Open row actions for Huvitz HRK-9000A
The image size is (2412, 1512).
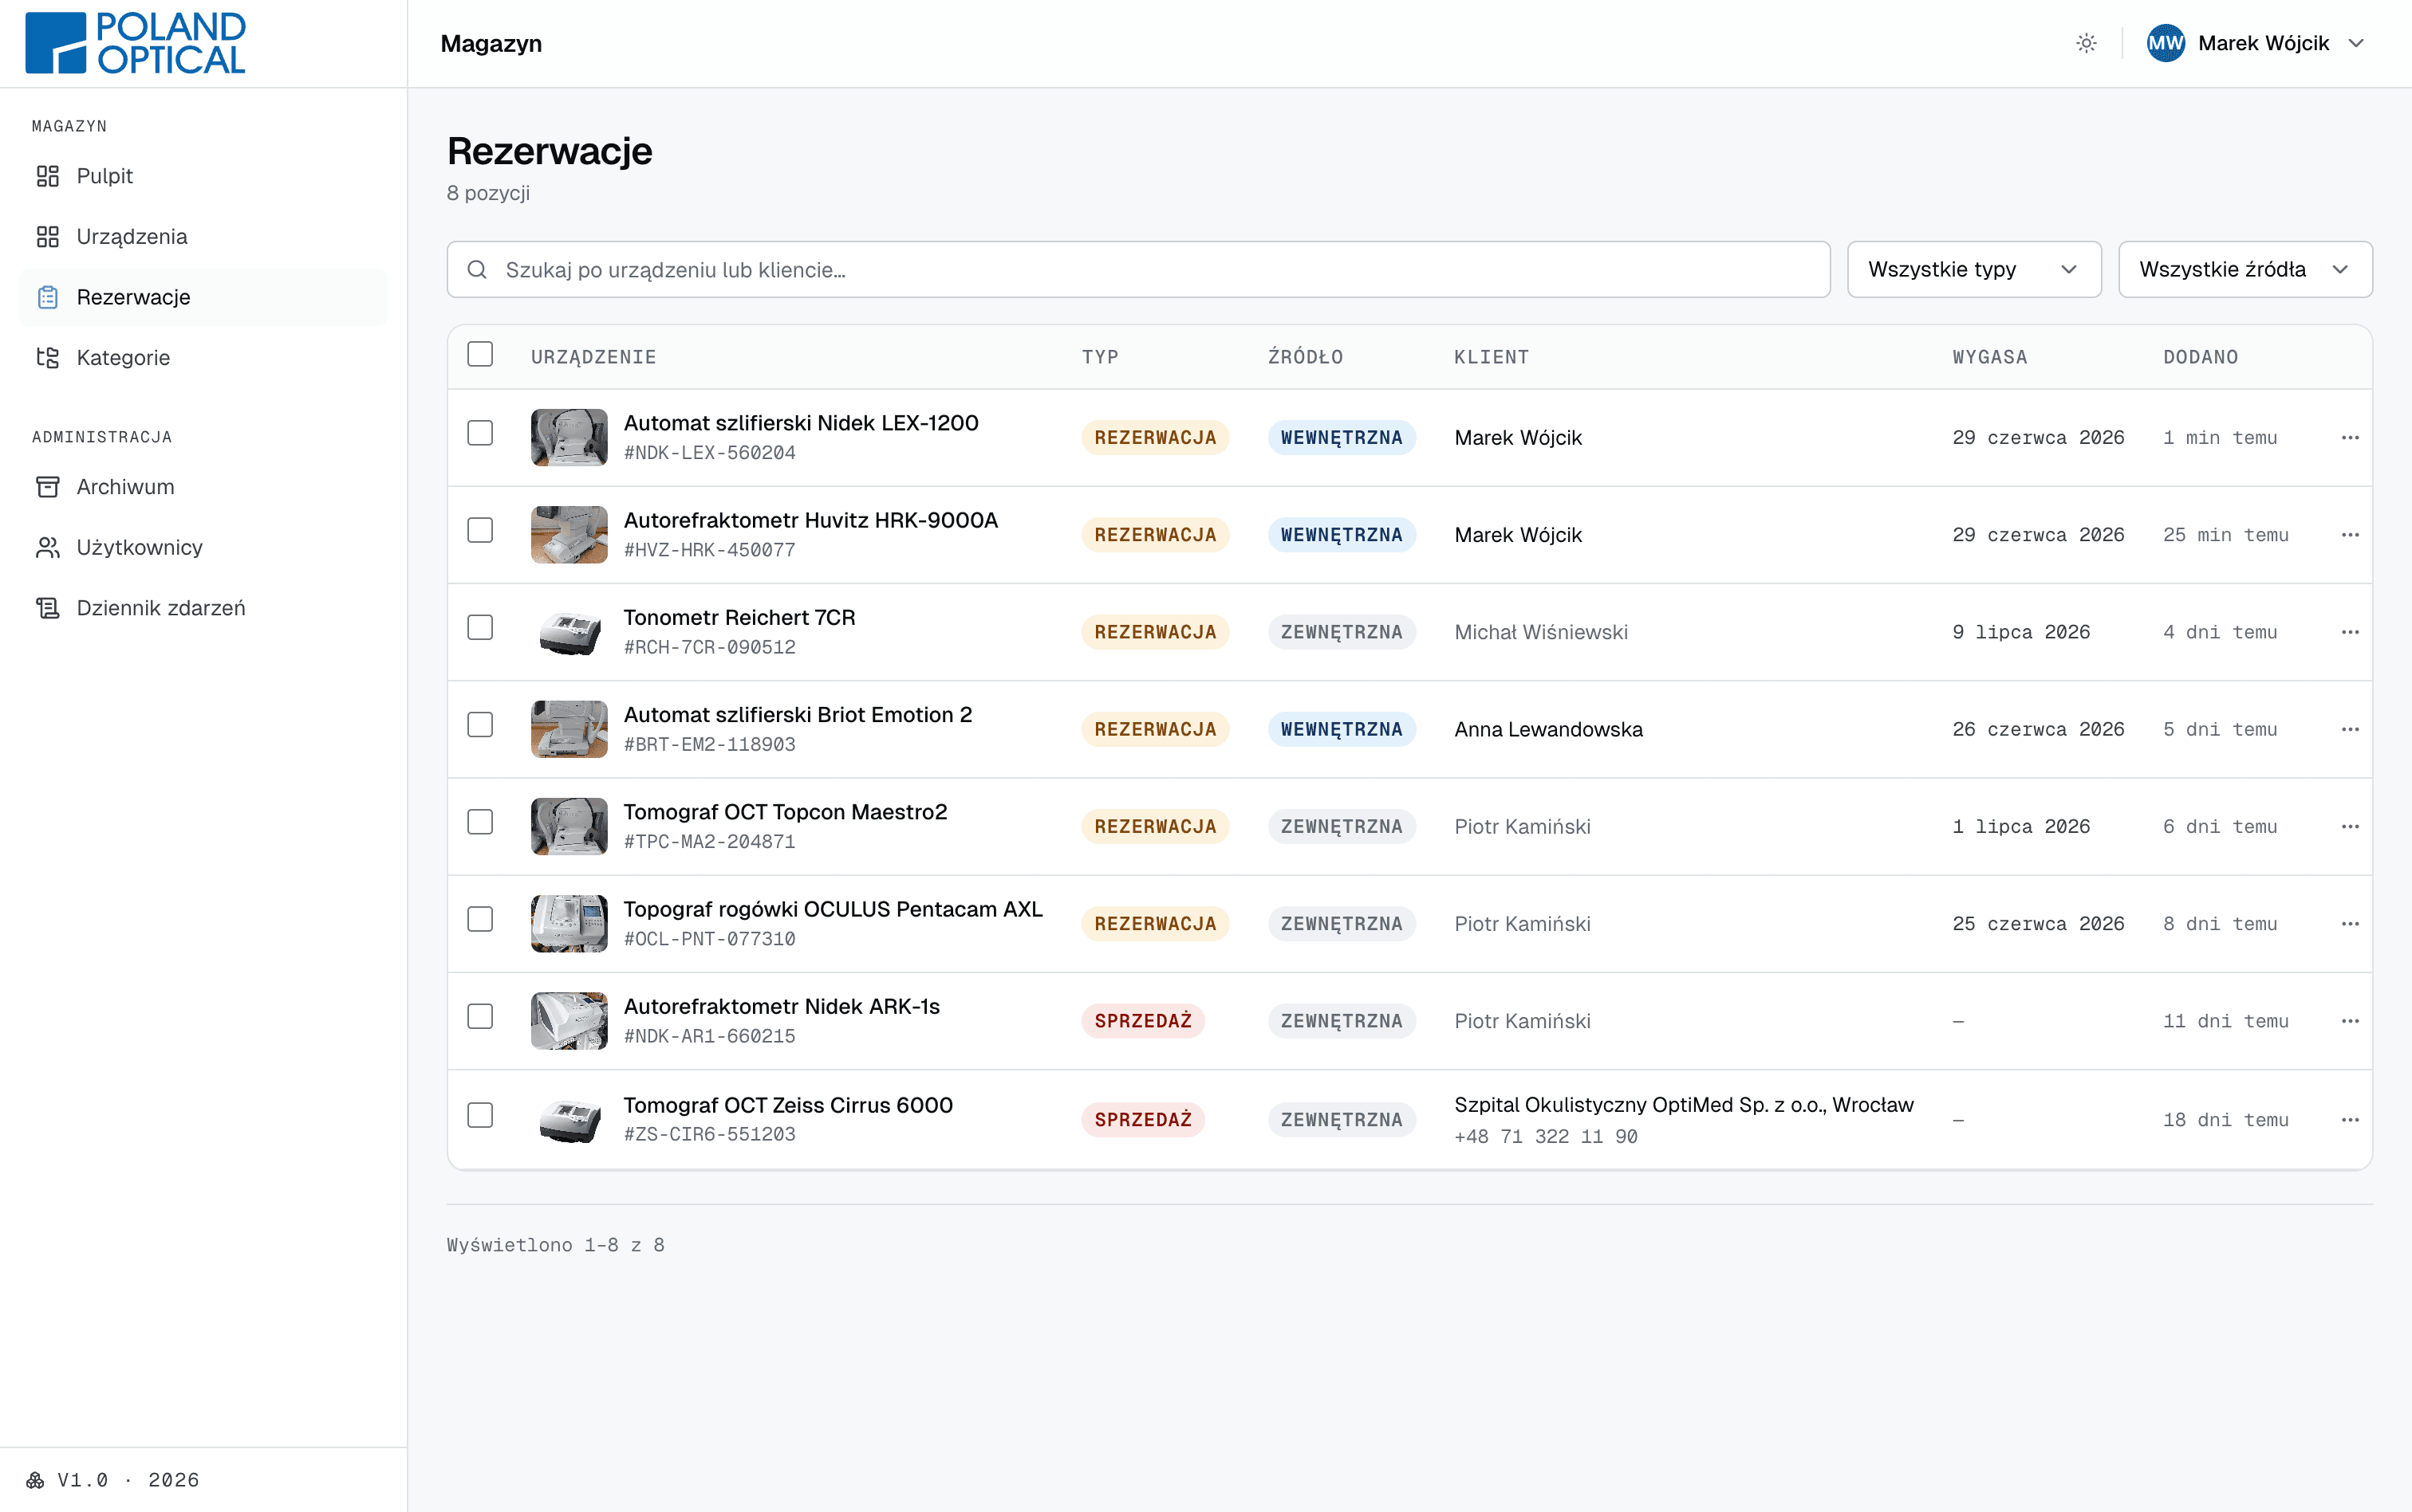[2350, 535]
